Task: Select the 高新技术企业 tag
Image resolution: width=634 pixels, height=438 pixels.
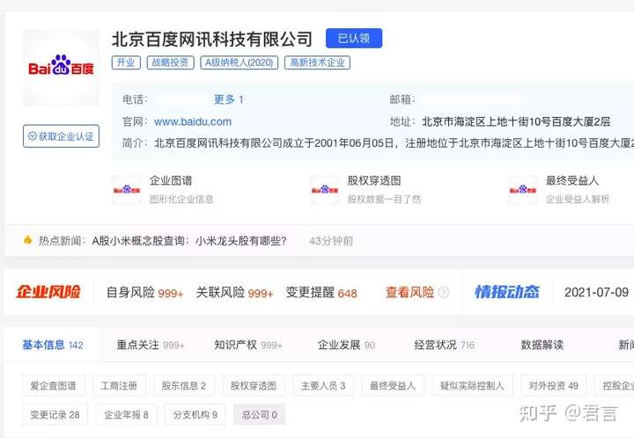Action: click(317, 62)
